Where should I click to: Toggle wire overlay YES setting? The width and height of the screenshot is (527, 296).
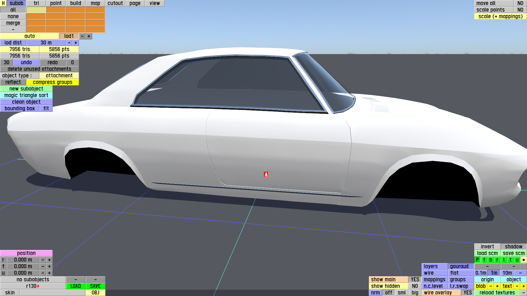467,293
